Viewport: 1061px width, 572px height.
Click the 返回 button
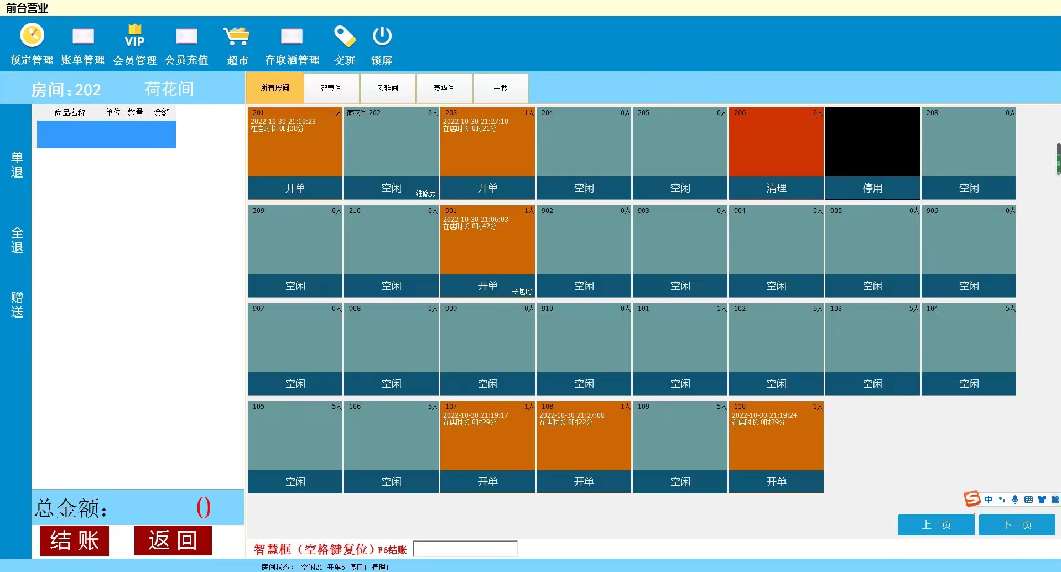[x=173, y=540]
